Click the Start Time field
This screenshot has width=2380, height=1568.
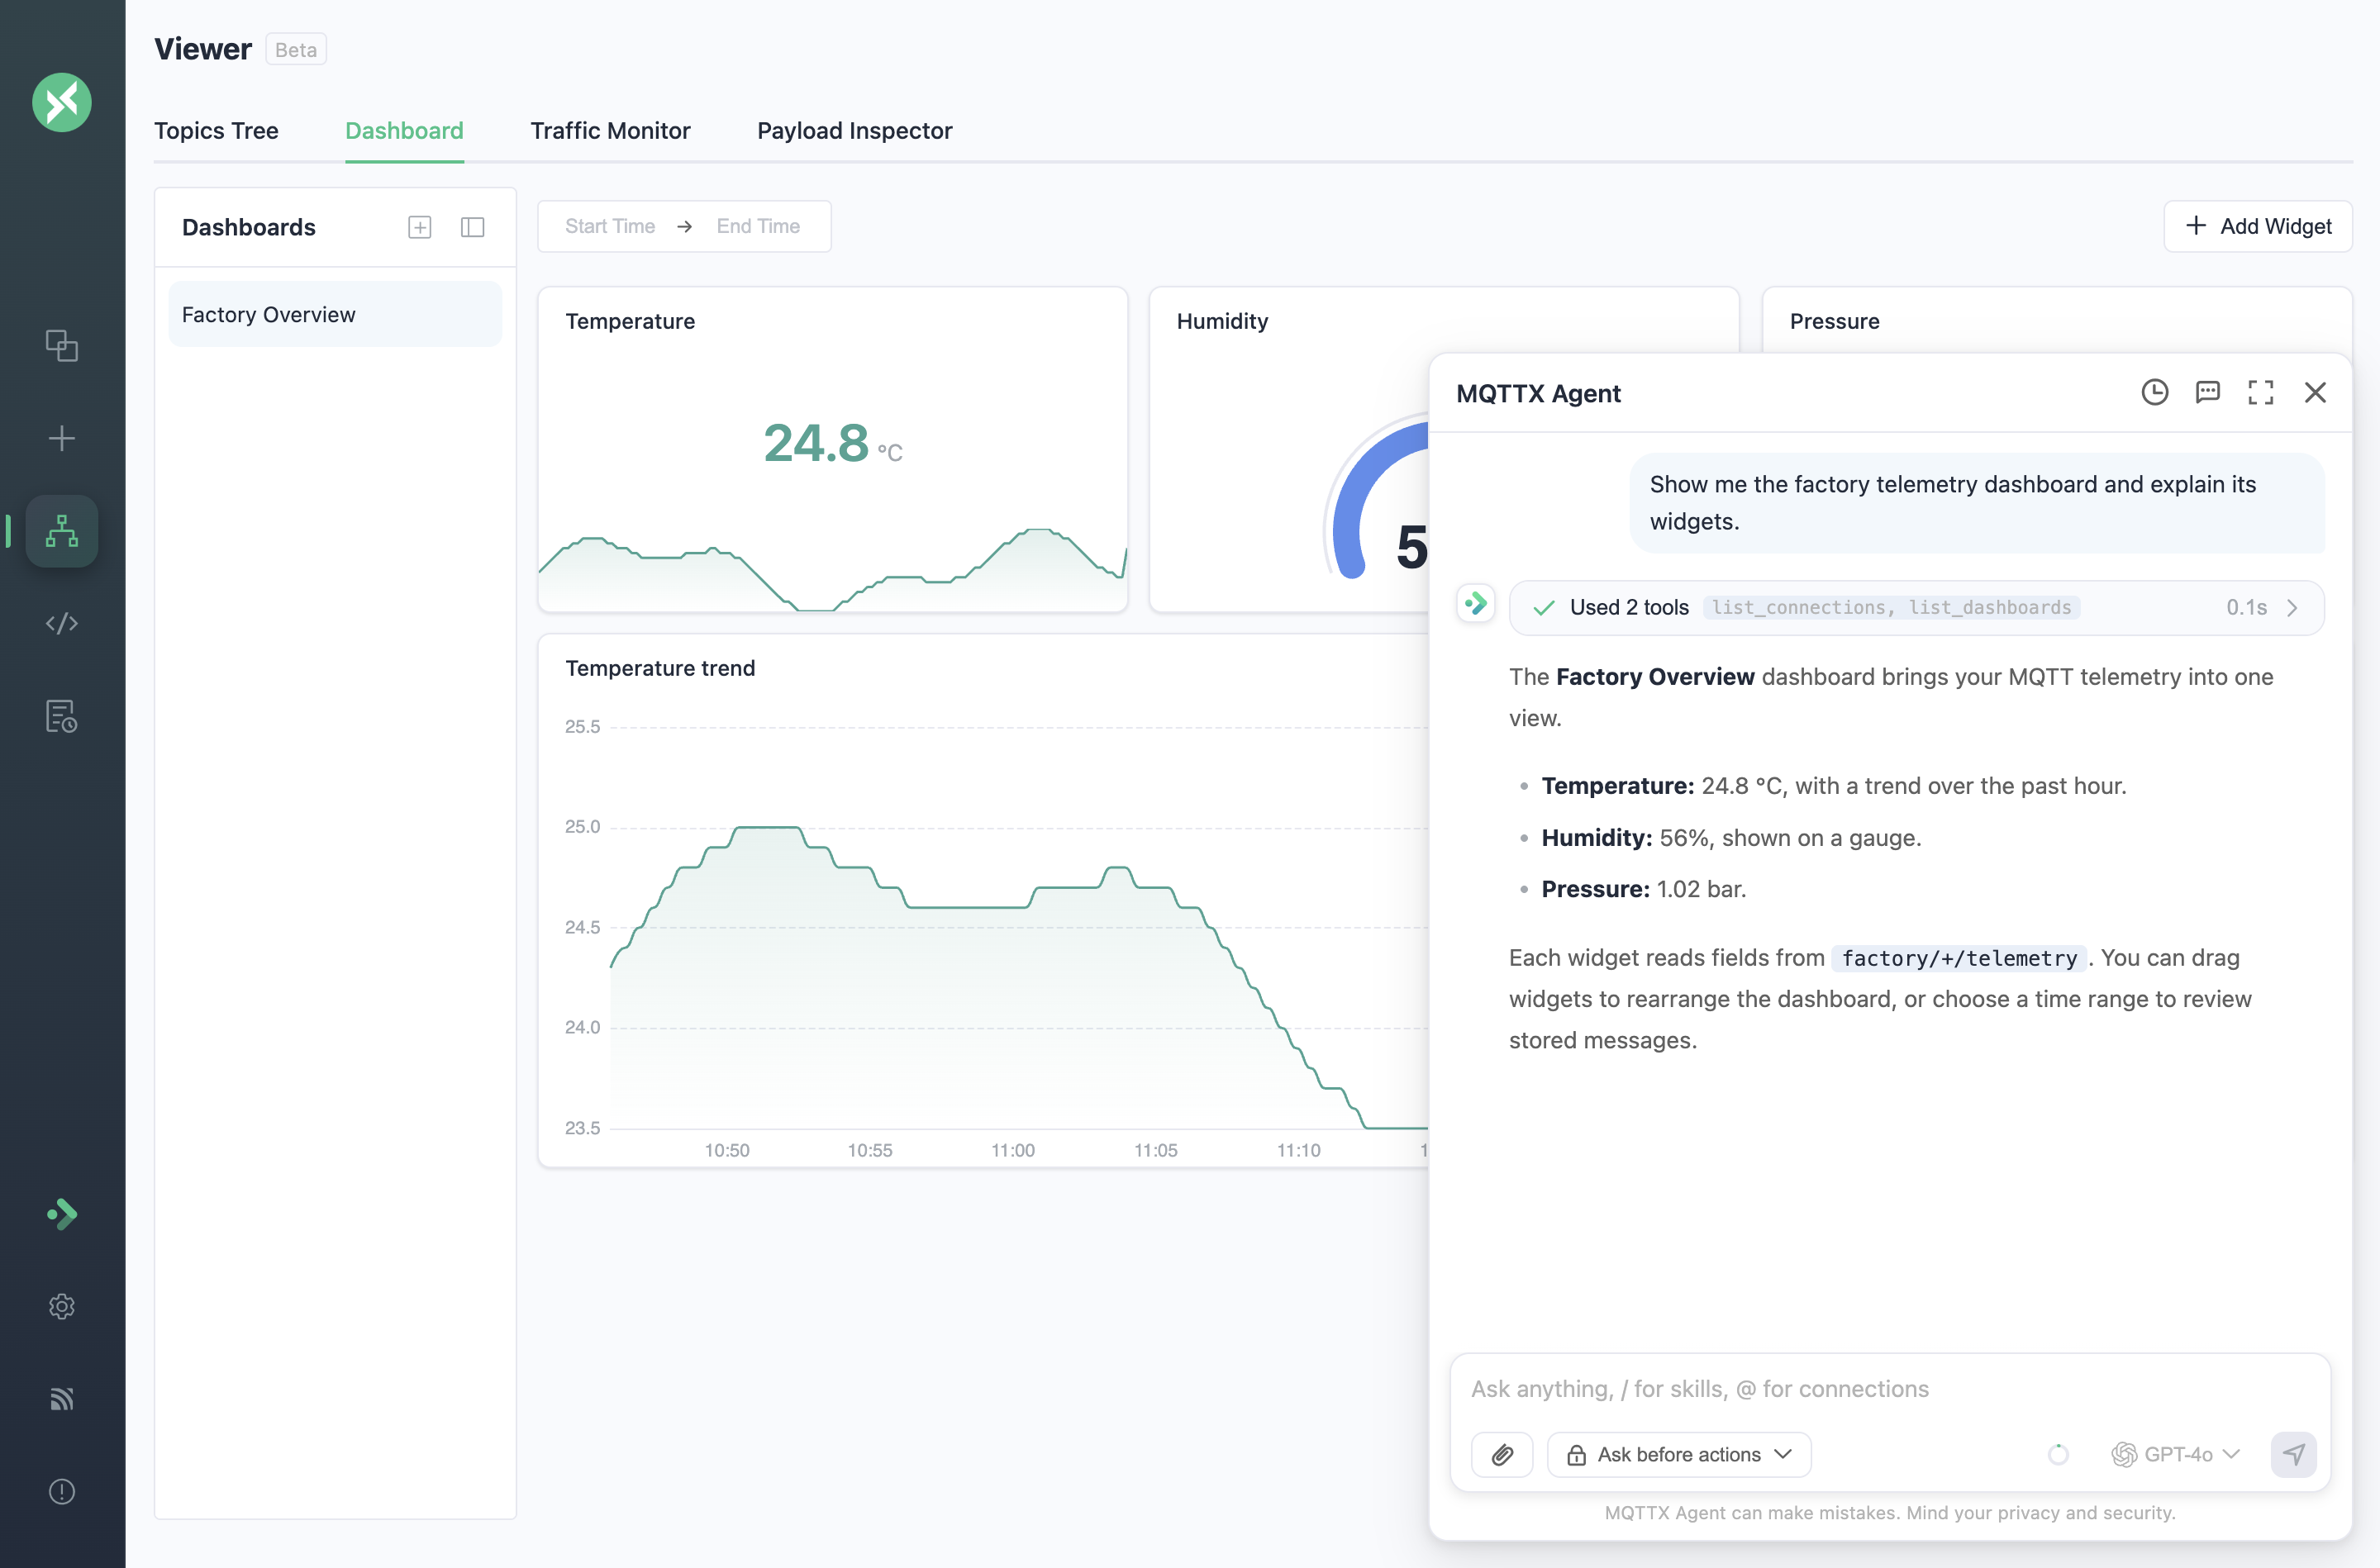click(x=610, y=226)
